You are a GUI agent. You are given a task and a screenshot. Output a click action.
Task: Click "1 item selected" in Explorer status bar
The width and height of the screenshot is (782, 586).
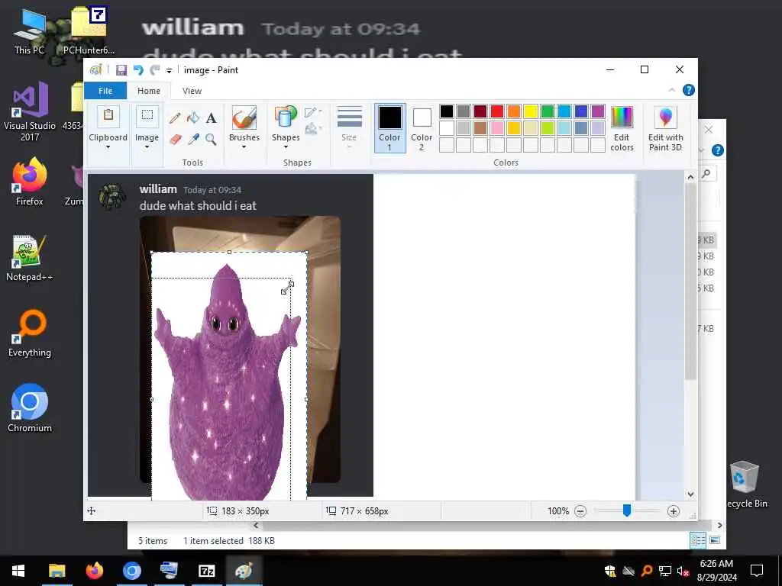214,541
